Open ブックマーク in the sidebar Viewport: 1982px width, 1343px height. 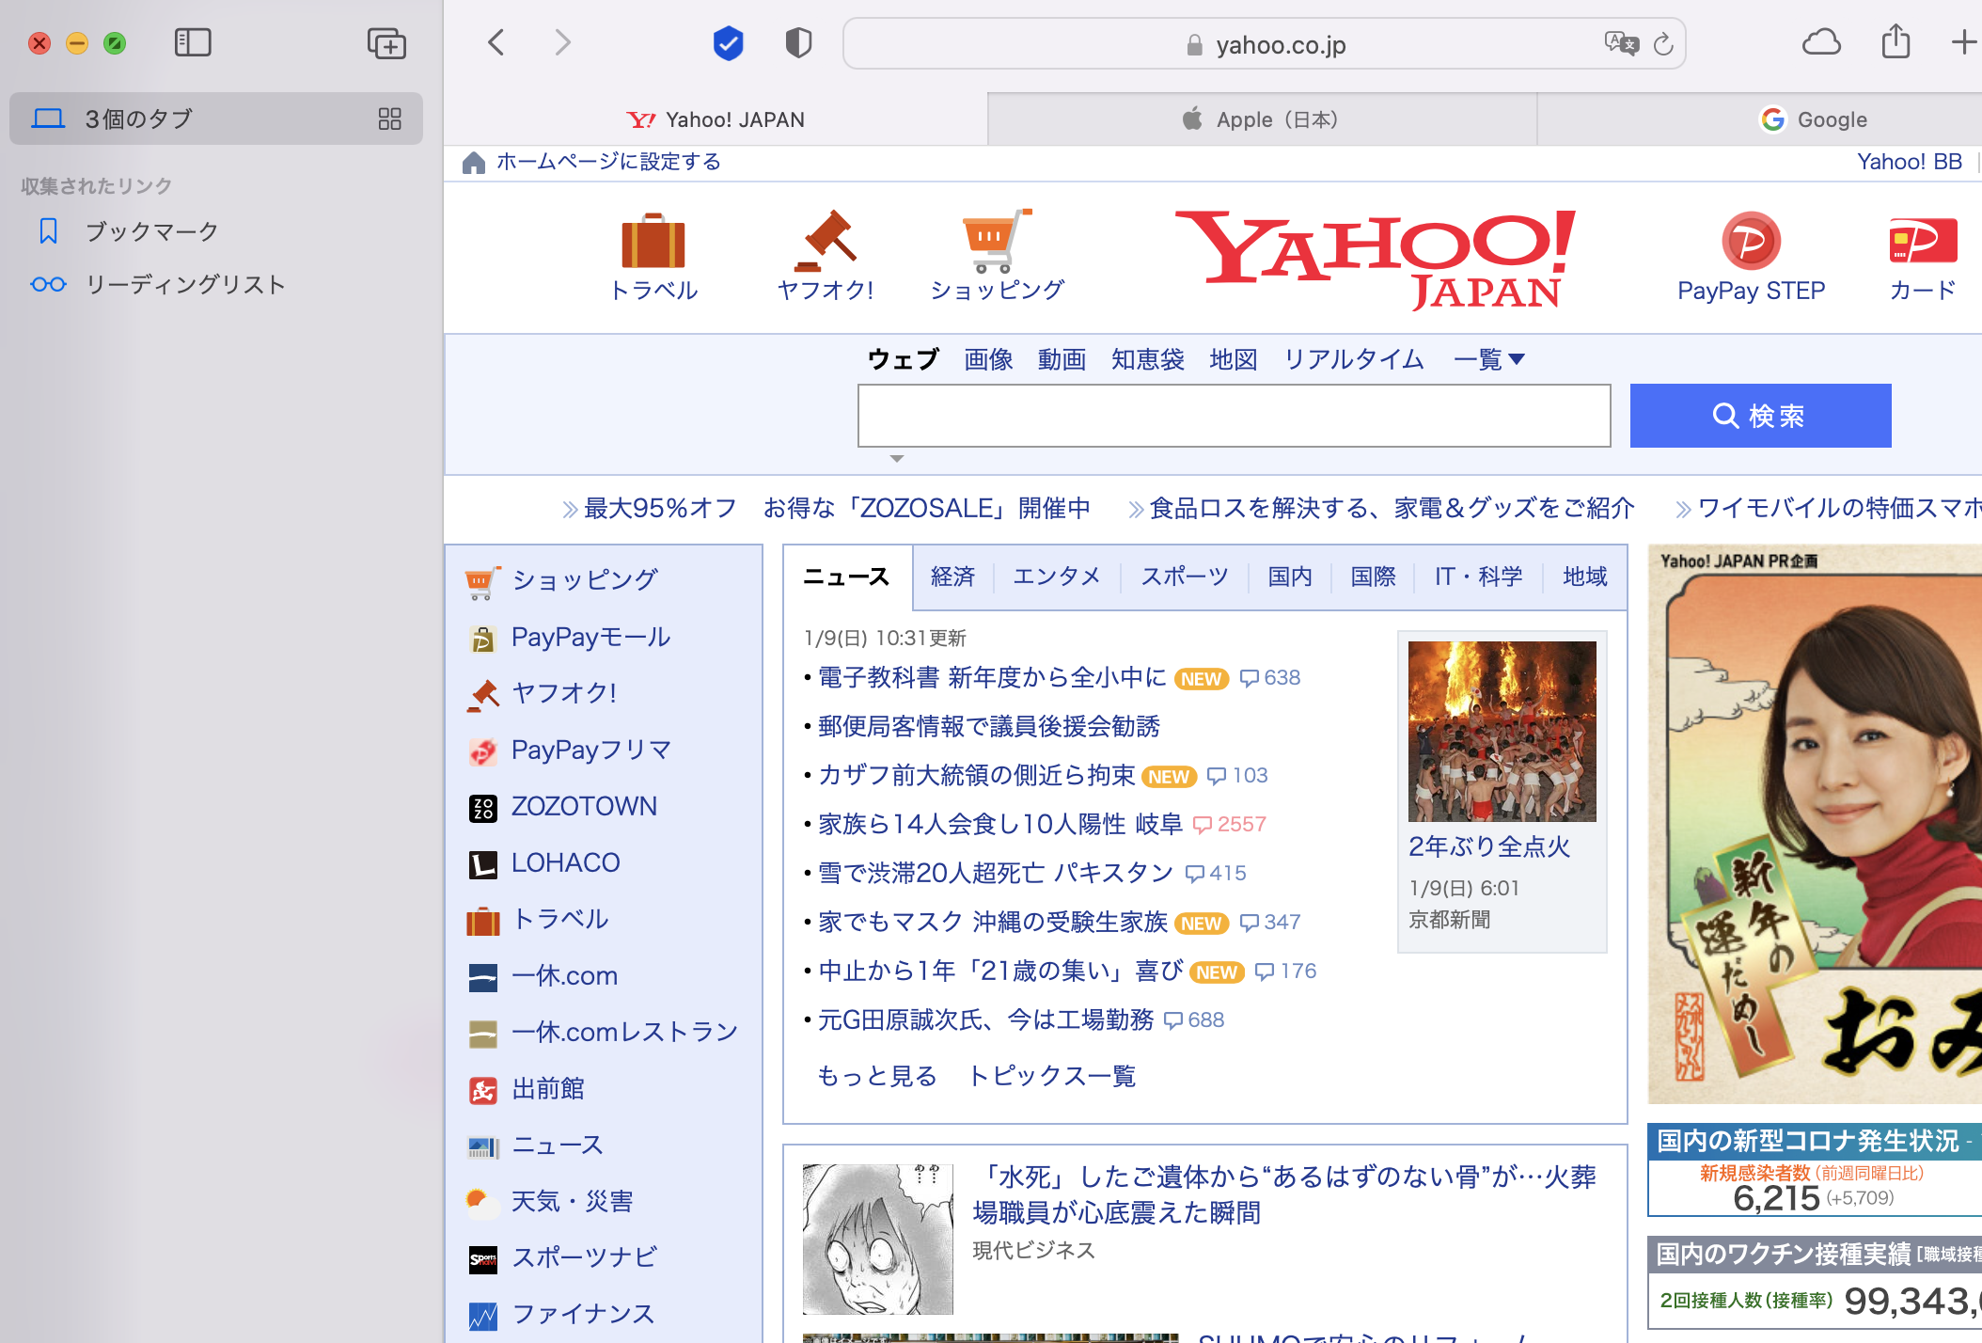pyautogui.click(x=151, y=231)
